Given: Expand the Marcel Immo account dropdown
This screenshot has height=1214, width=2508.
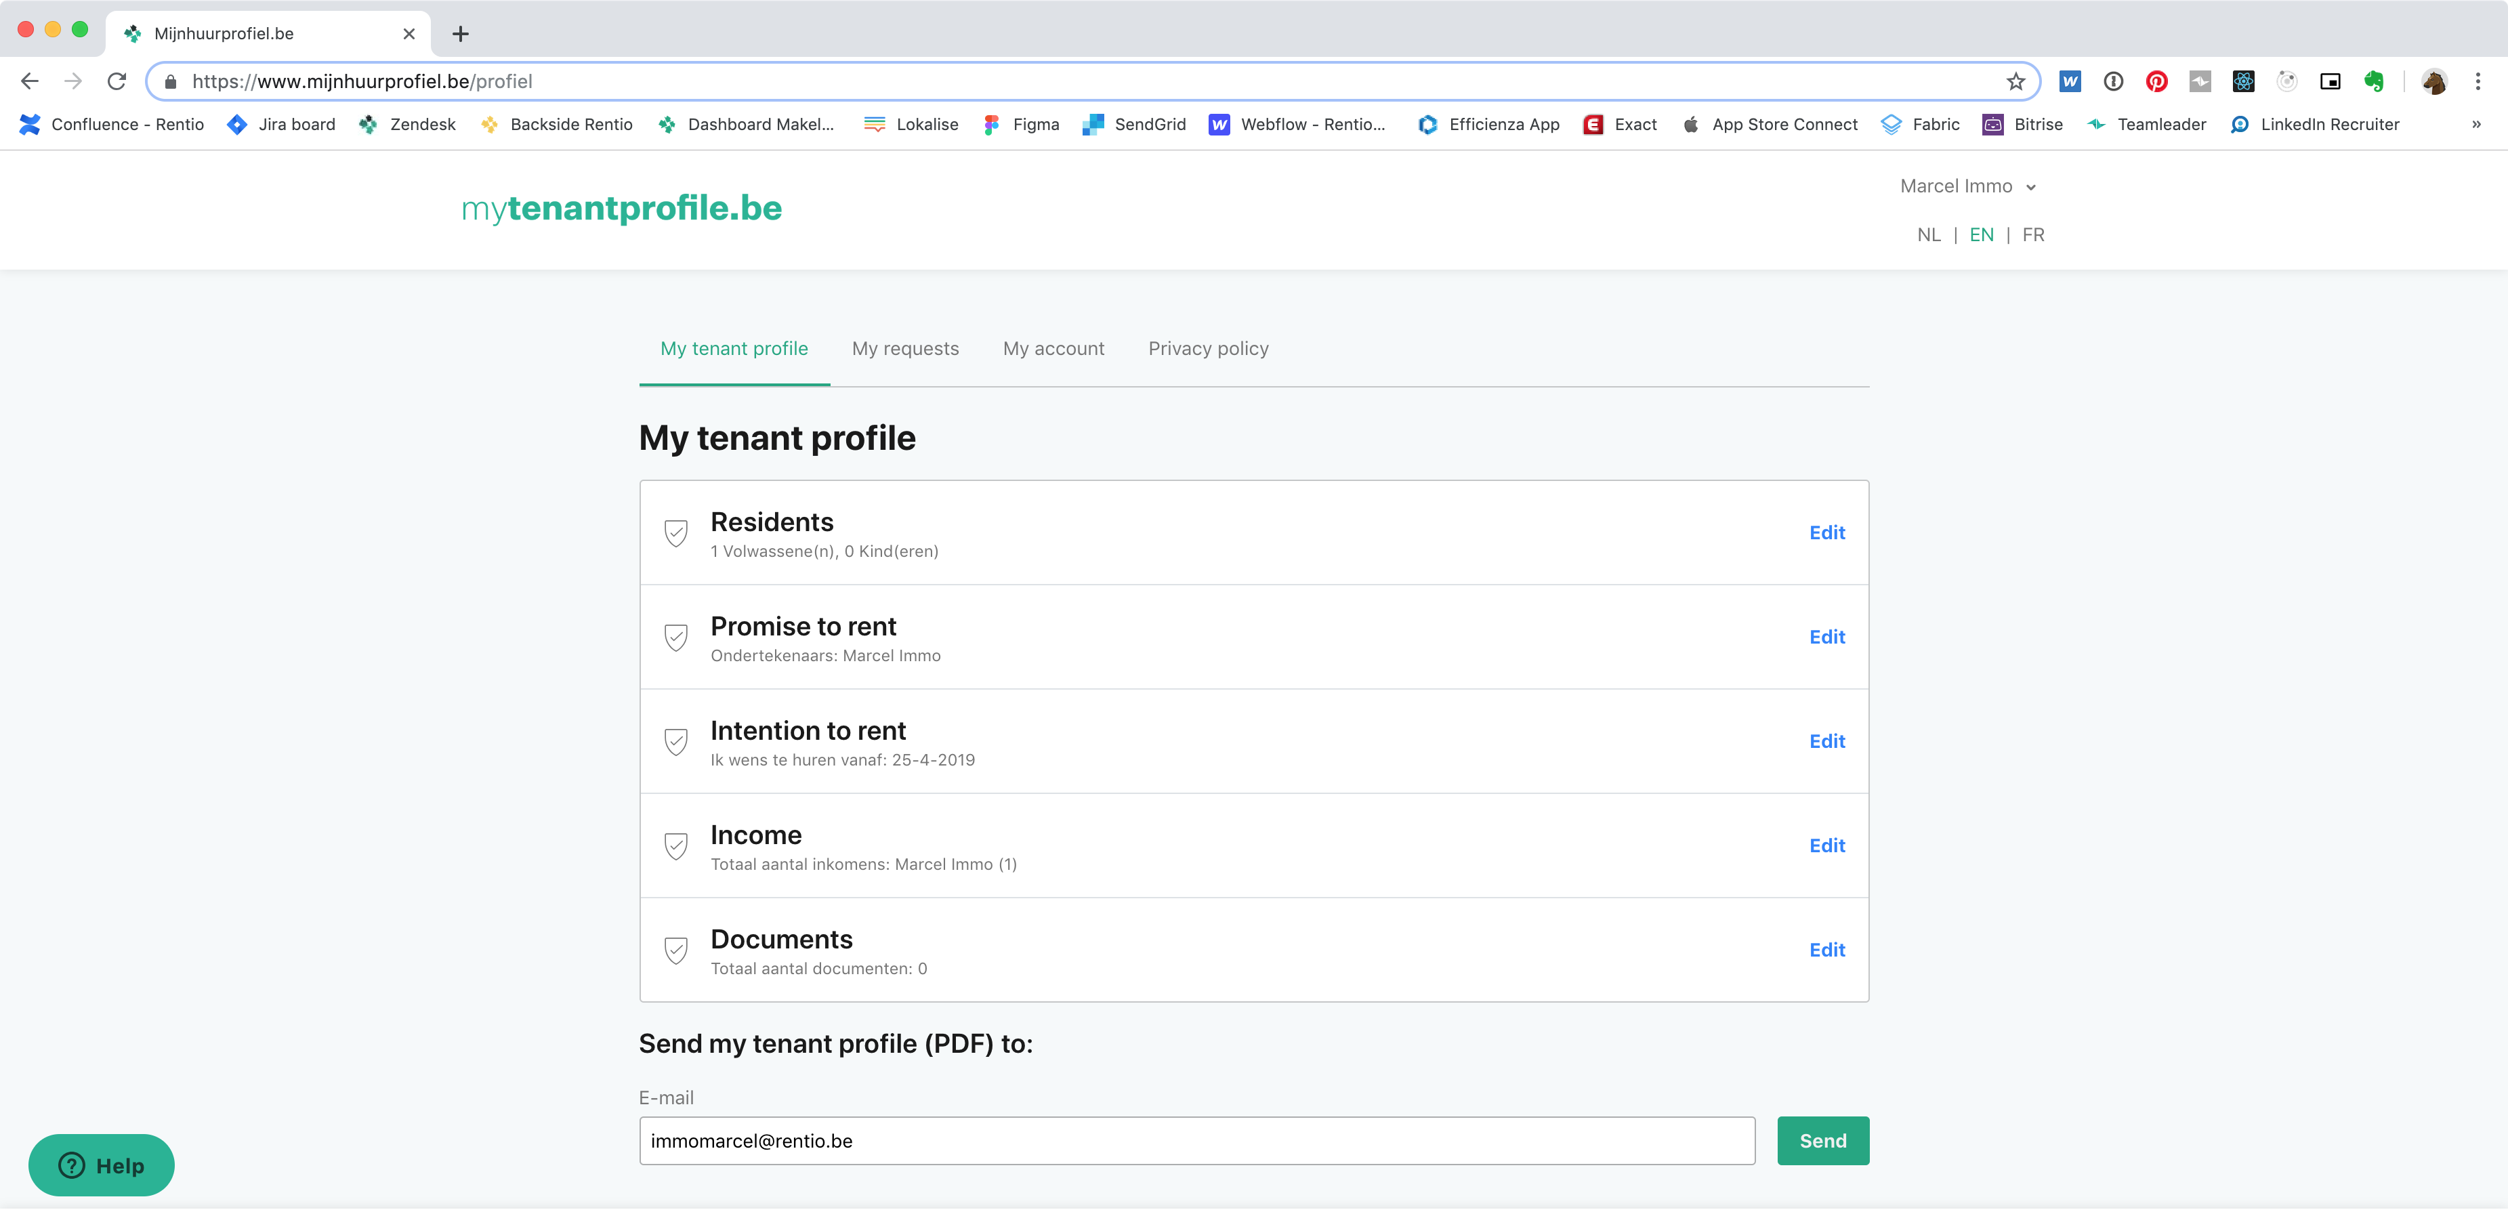Looking at the screenshot, I should (1967, 186).
